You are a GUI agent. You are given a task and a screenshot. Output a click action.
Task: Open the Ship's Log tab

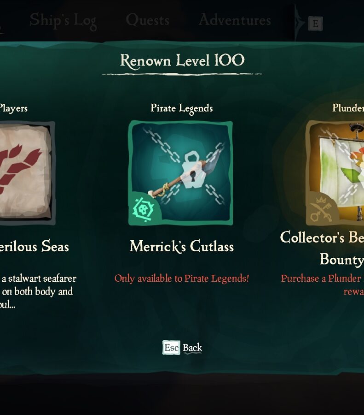point(63,21)
